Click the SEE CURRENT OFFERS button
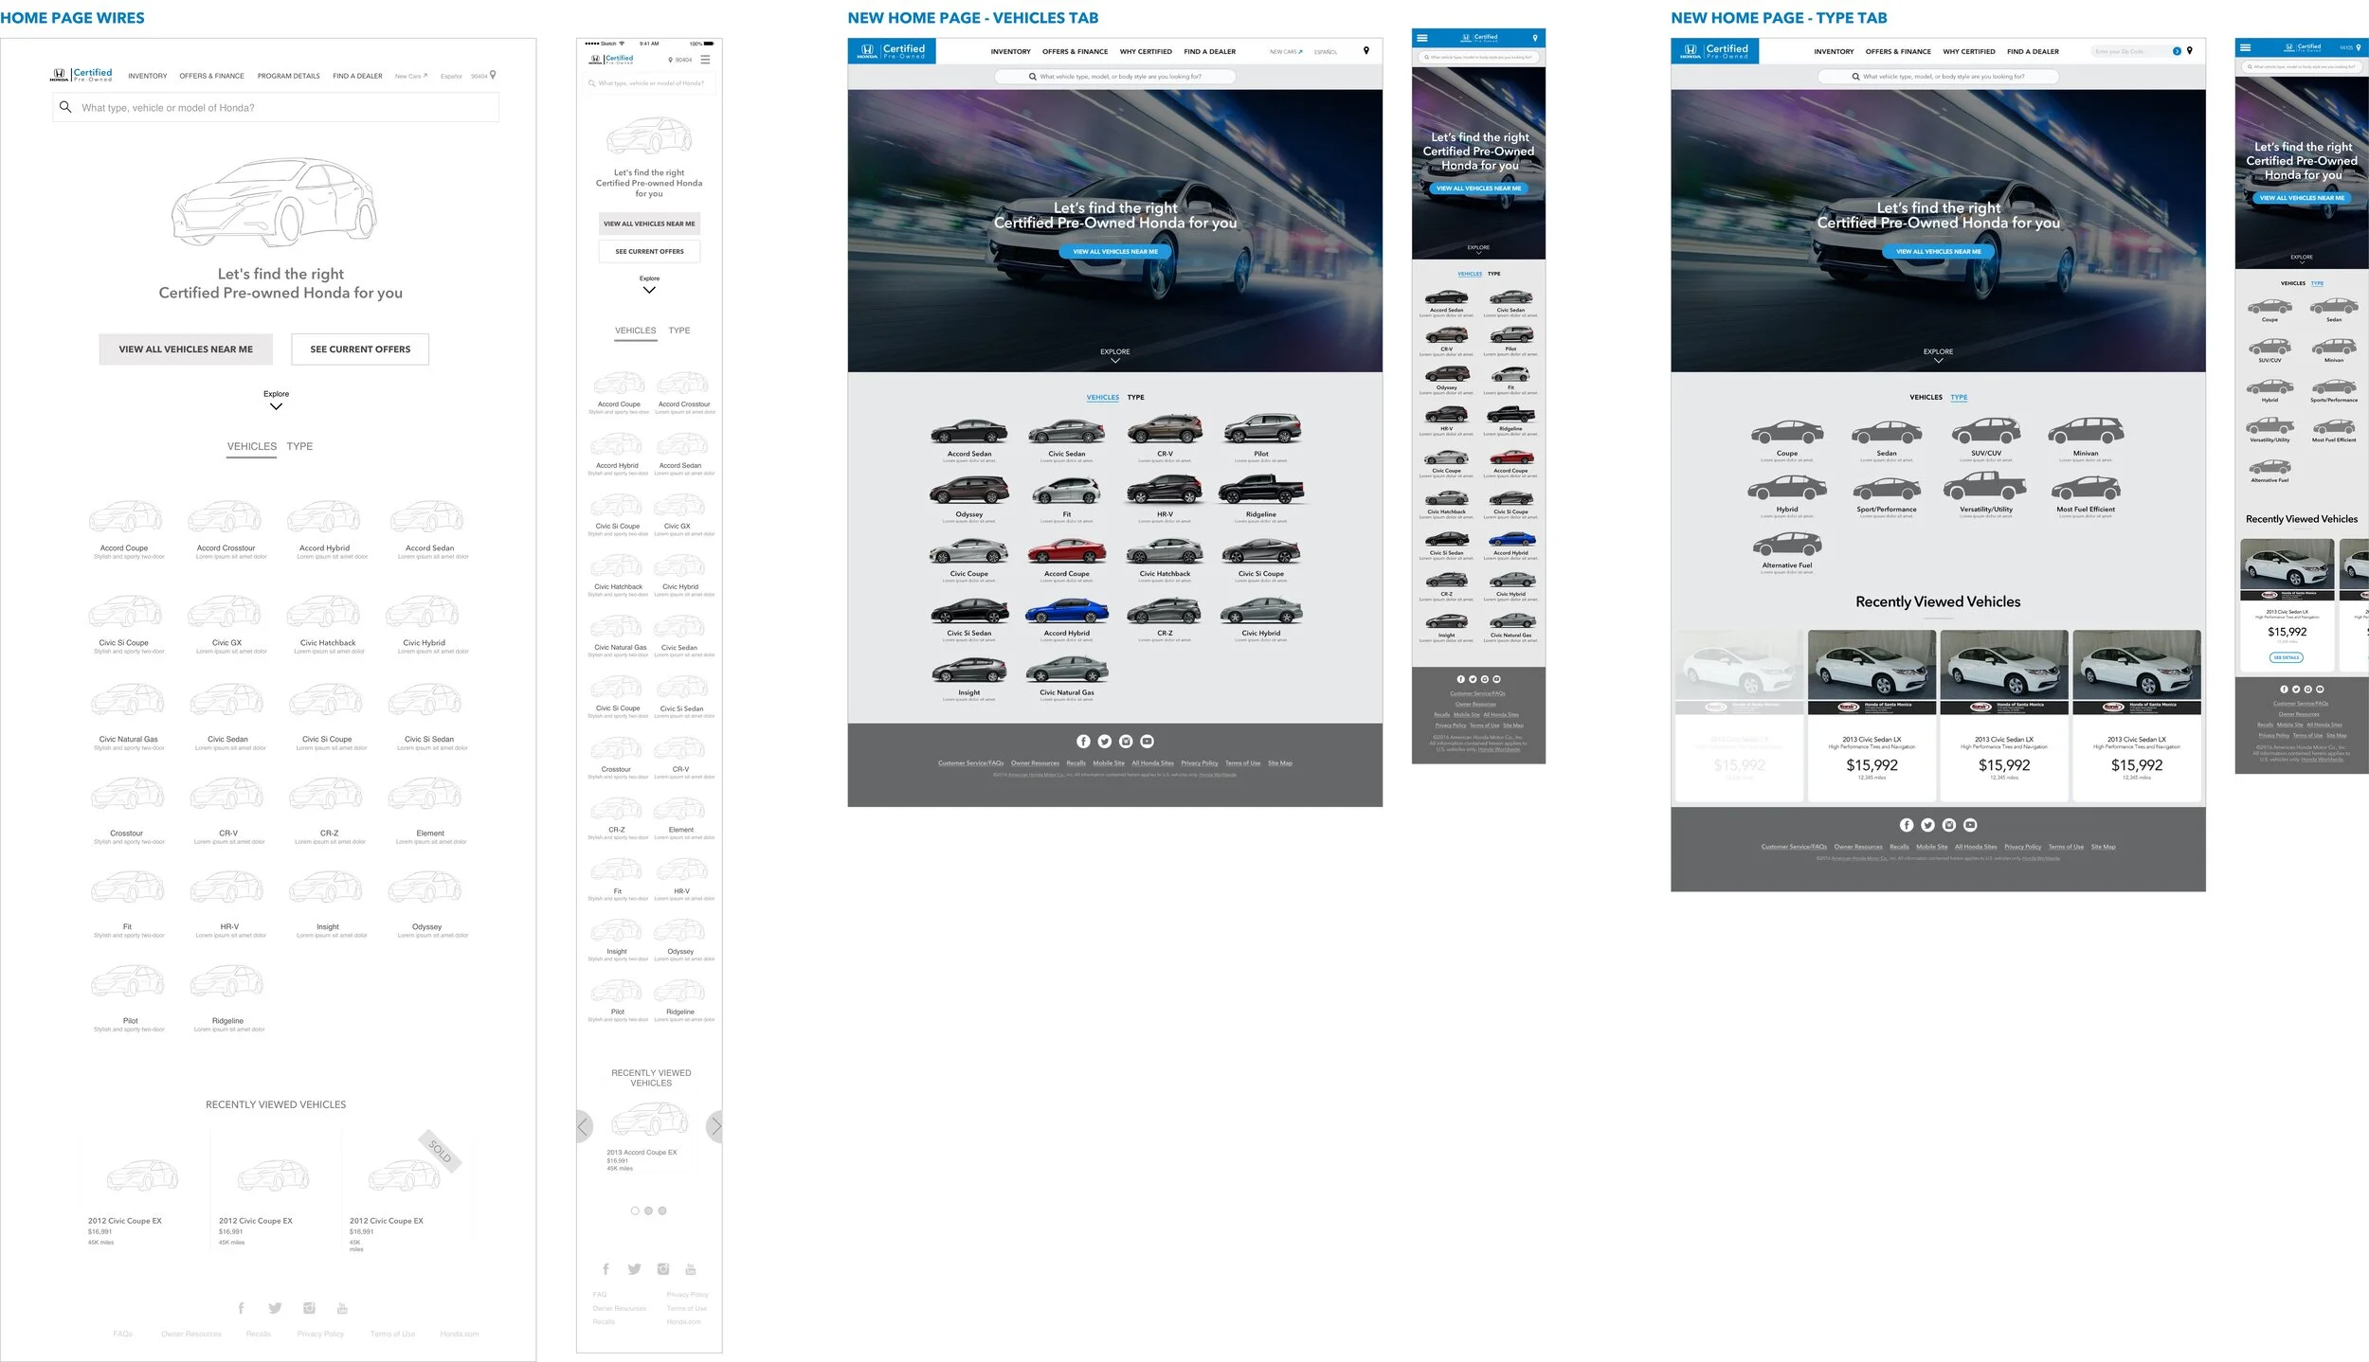2369x1362 pixels. [359, 349]
